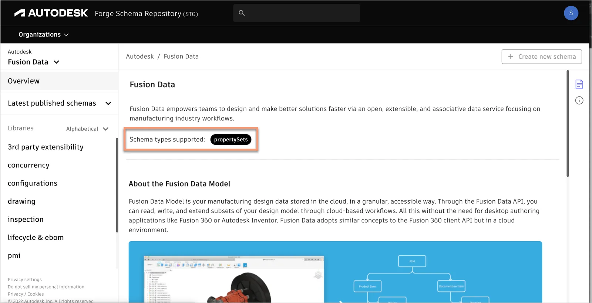The height and width of the screenshot is (303, 592).
Task: Show info via the circled i icon
Action: pos(579,101)
